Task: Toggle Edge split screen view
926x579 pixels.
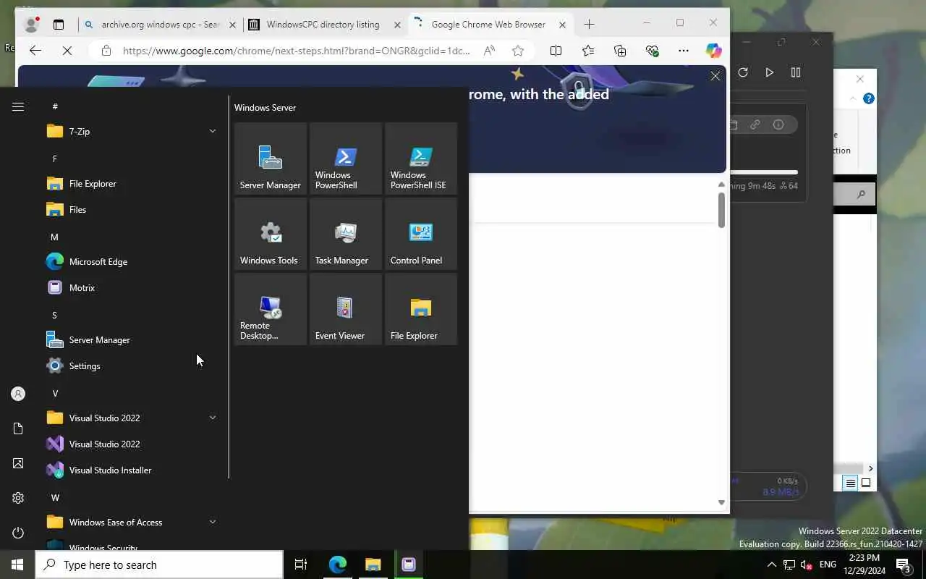Action: point(556,51)
